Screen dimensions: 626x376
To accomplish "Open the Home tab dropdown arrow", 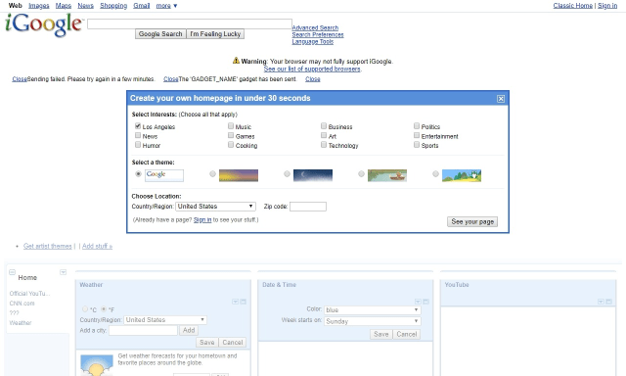I will click(x=63, y=272).
